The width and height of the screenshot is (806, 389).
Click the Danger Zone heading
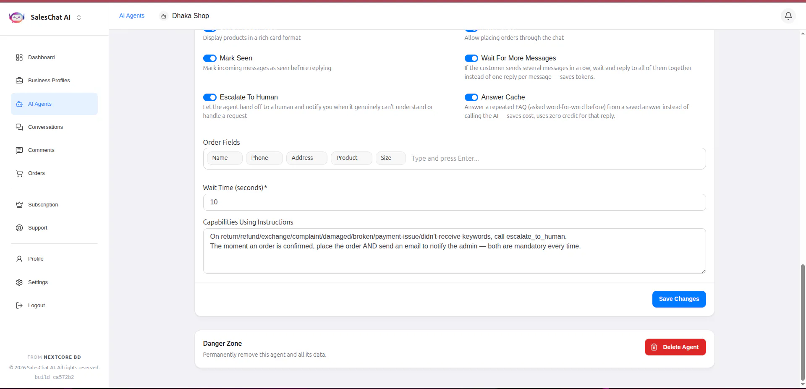222,343
